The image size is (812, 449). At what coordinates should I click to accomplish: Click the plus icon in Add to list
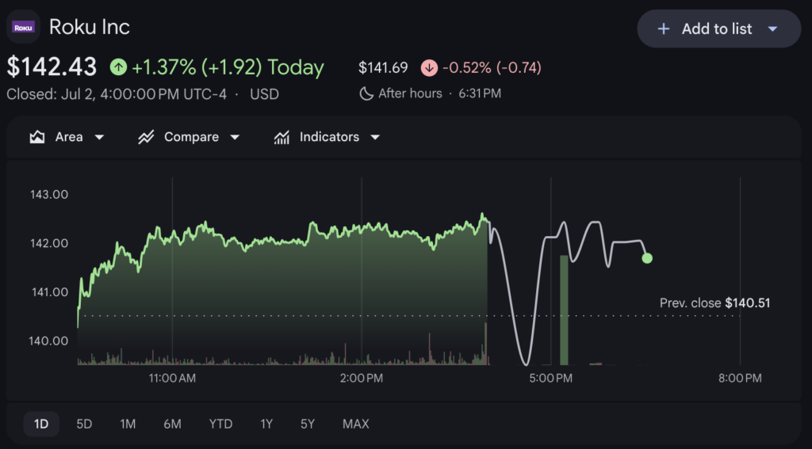664,29
